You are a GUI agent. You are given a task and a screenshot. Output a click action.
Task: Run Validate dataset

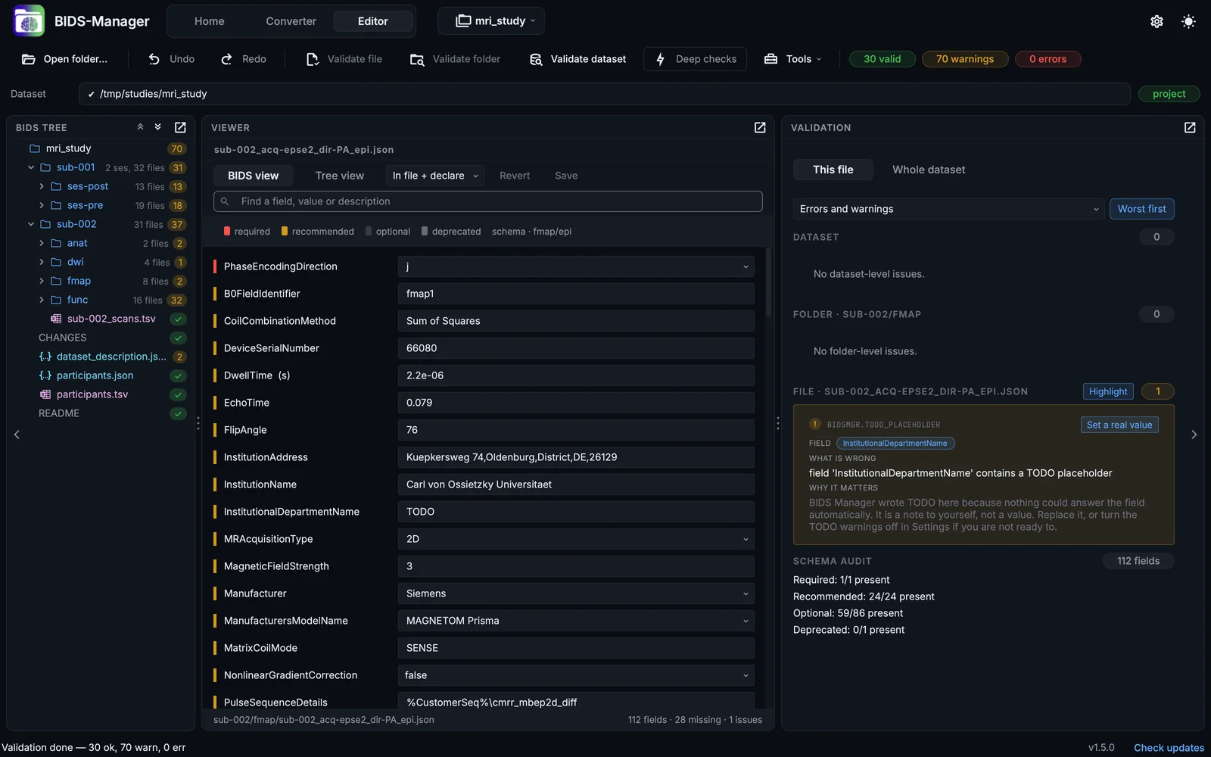[x=577, y=59]
